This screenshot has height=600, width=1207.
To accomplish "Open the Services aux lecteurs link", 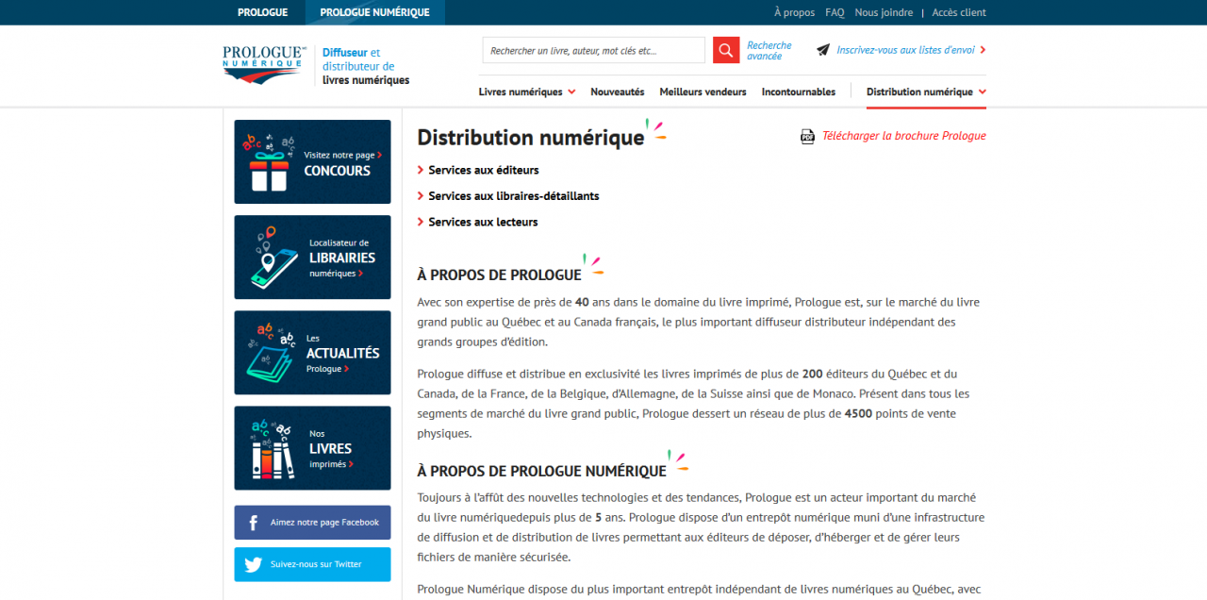I will pyautogui.click(x=483, y=223).
